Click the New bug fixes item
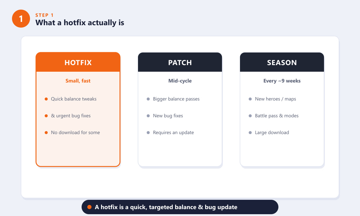This screenshot has height=216, width=360. 168,116
